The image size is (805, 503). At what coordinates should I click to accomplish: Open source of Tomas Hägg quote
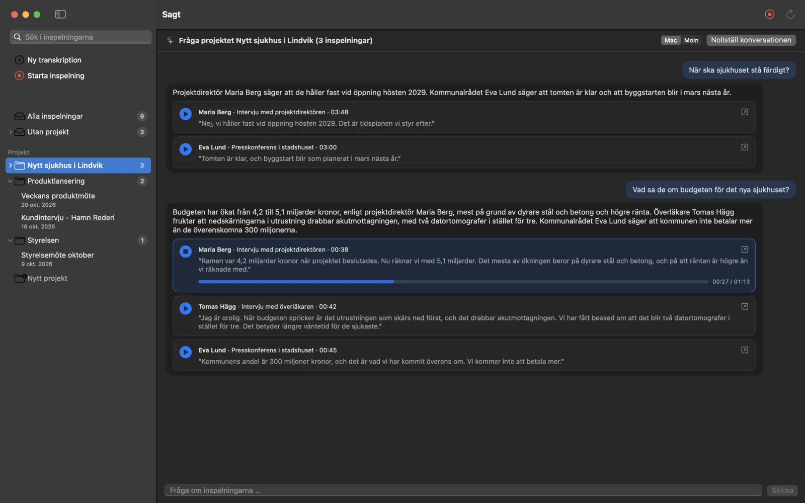click(745, 306)
